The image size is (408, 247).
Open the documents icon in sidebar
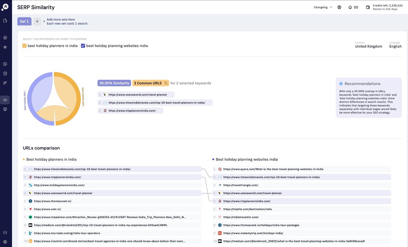click(x=5, y=21)
